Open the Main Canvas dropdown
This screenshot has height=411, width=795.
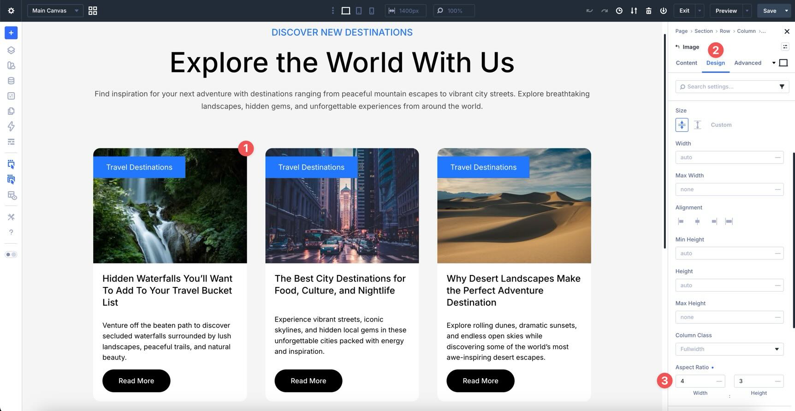click(x=55, y=11)
